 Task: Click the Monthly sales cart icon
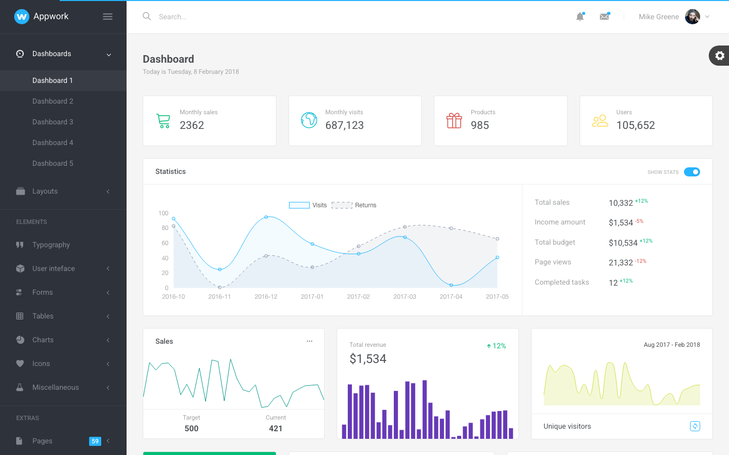pyautogui.click(x=164, y=121)
